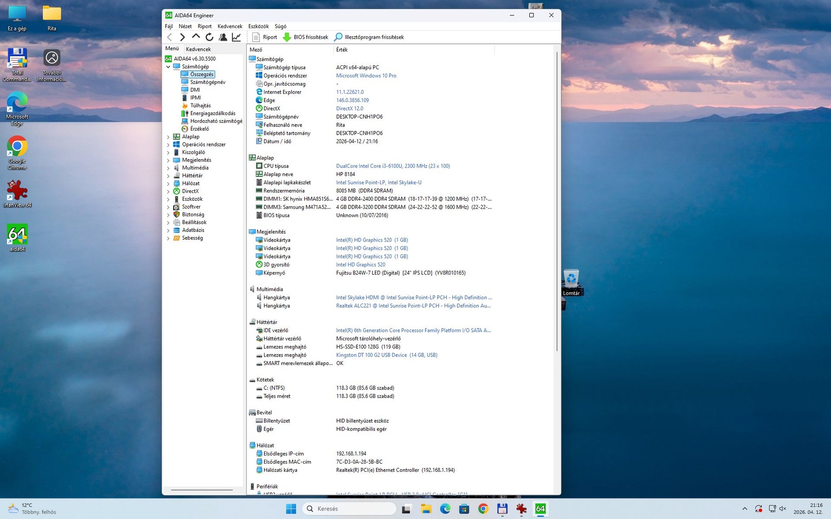Click Illesztőprogram frissítések toolbar button
This screenshot has width=831, height=519.
coord(369,37)
